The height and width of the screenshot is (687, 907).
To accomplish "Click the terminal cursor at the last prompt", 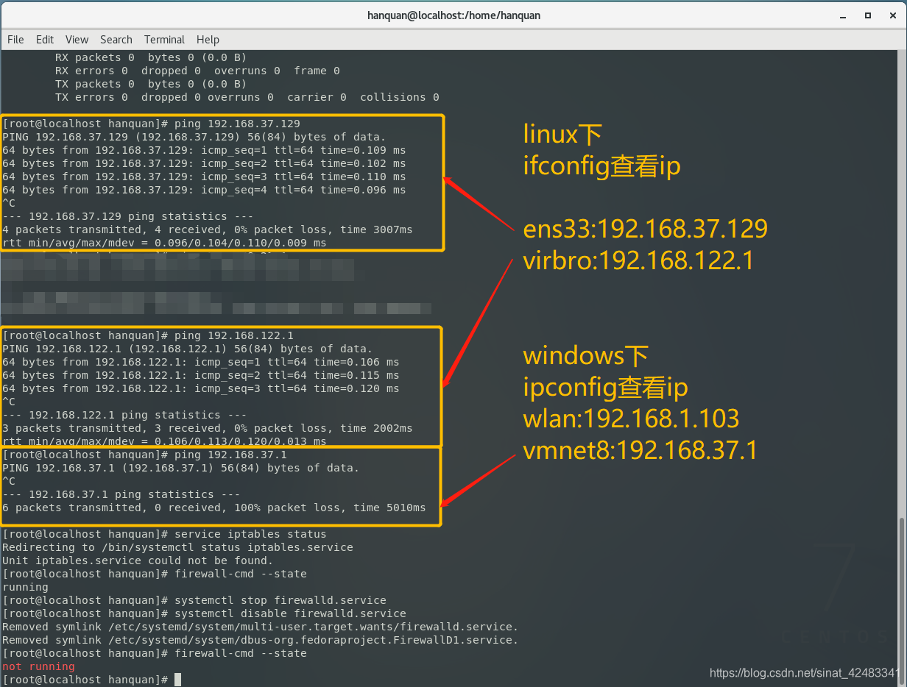I will tap(177, 680).
